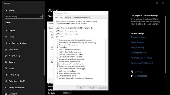Close the Performance Options dialog
The width and height of the screenshot is (170, 95).
point(106,13)
